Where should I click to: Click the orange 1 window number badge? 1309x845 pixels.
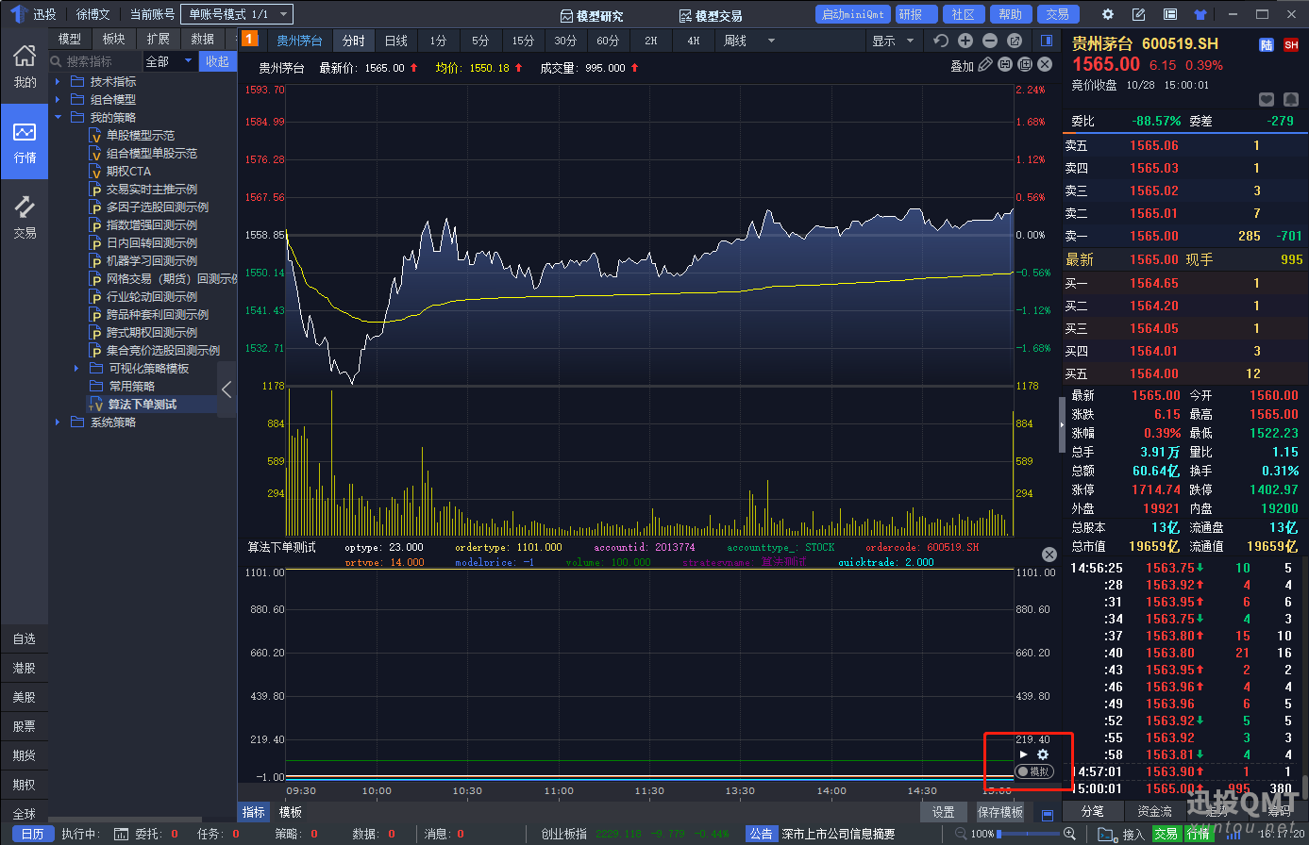click(x=249, y=39)
